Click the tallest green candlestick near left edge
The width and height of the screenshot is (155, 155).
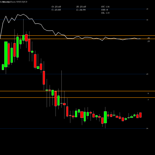point(6,54)
